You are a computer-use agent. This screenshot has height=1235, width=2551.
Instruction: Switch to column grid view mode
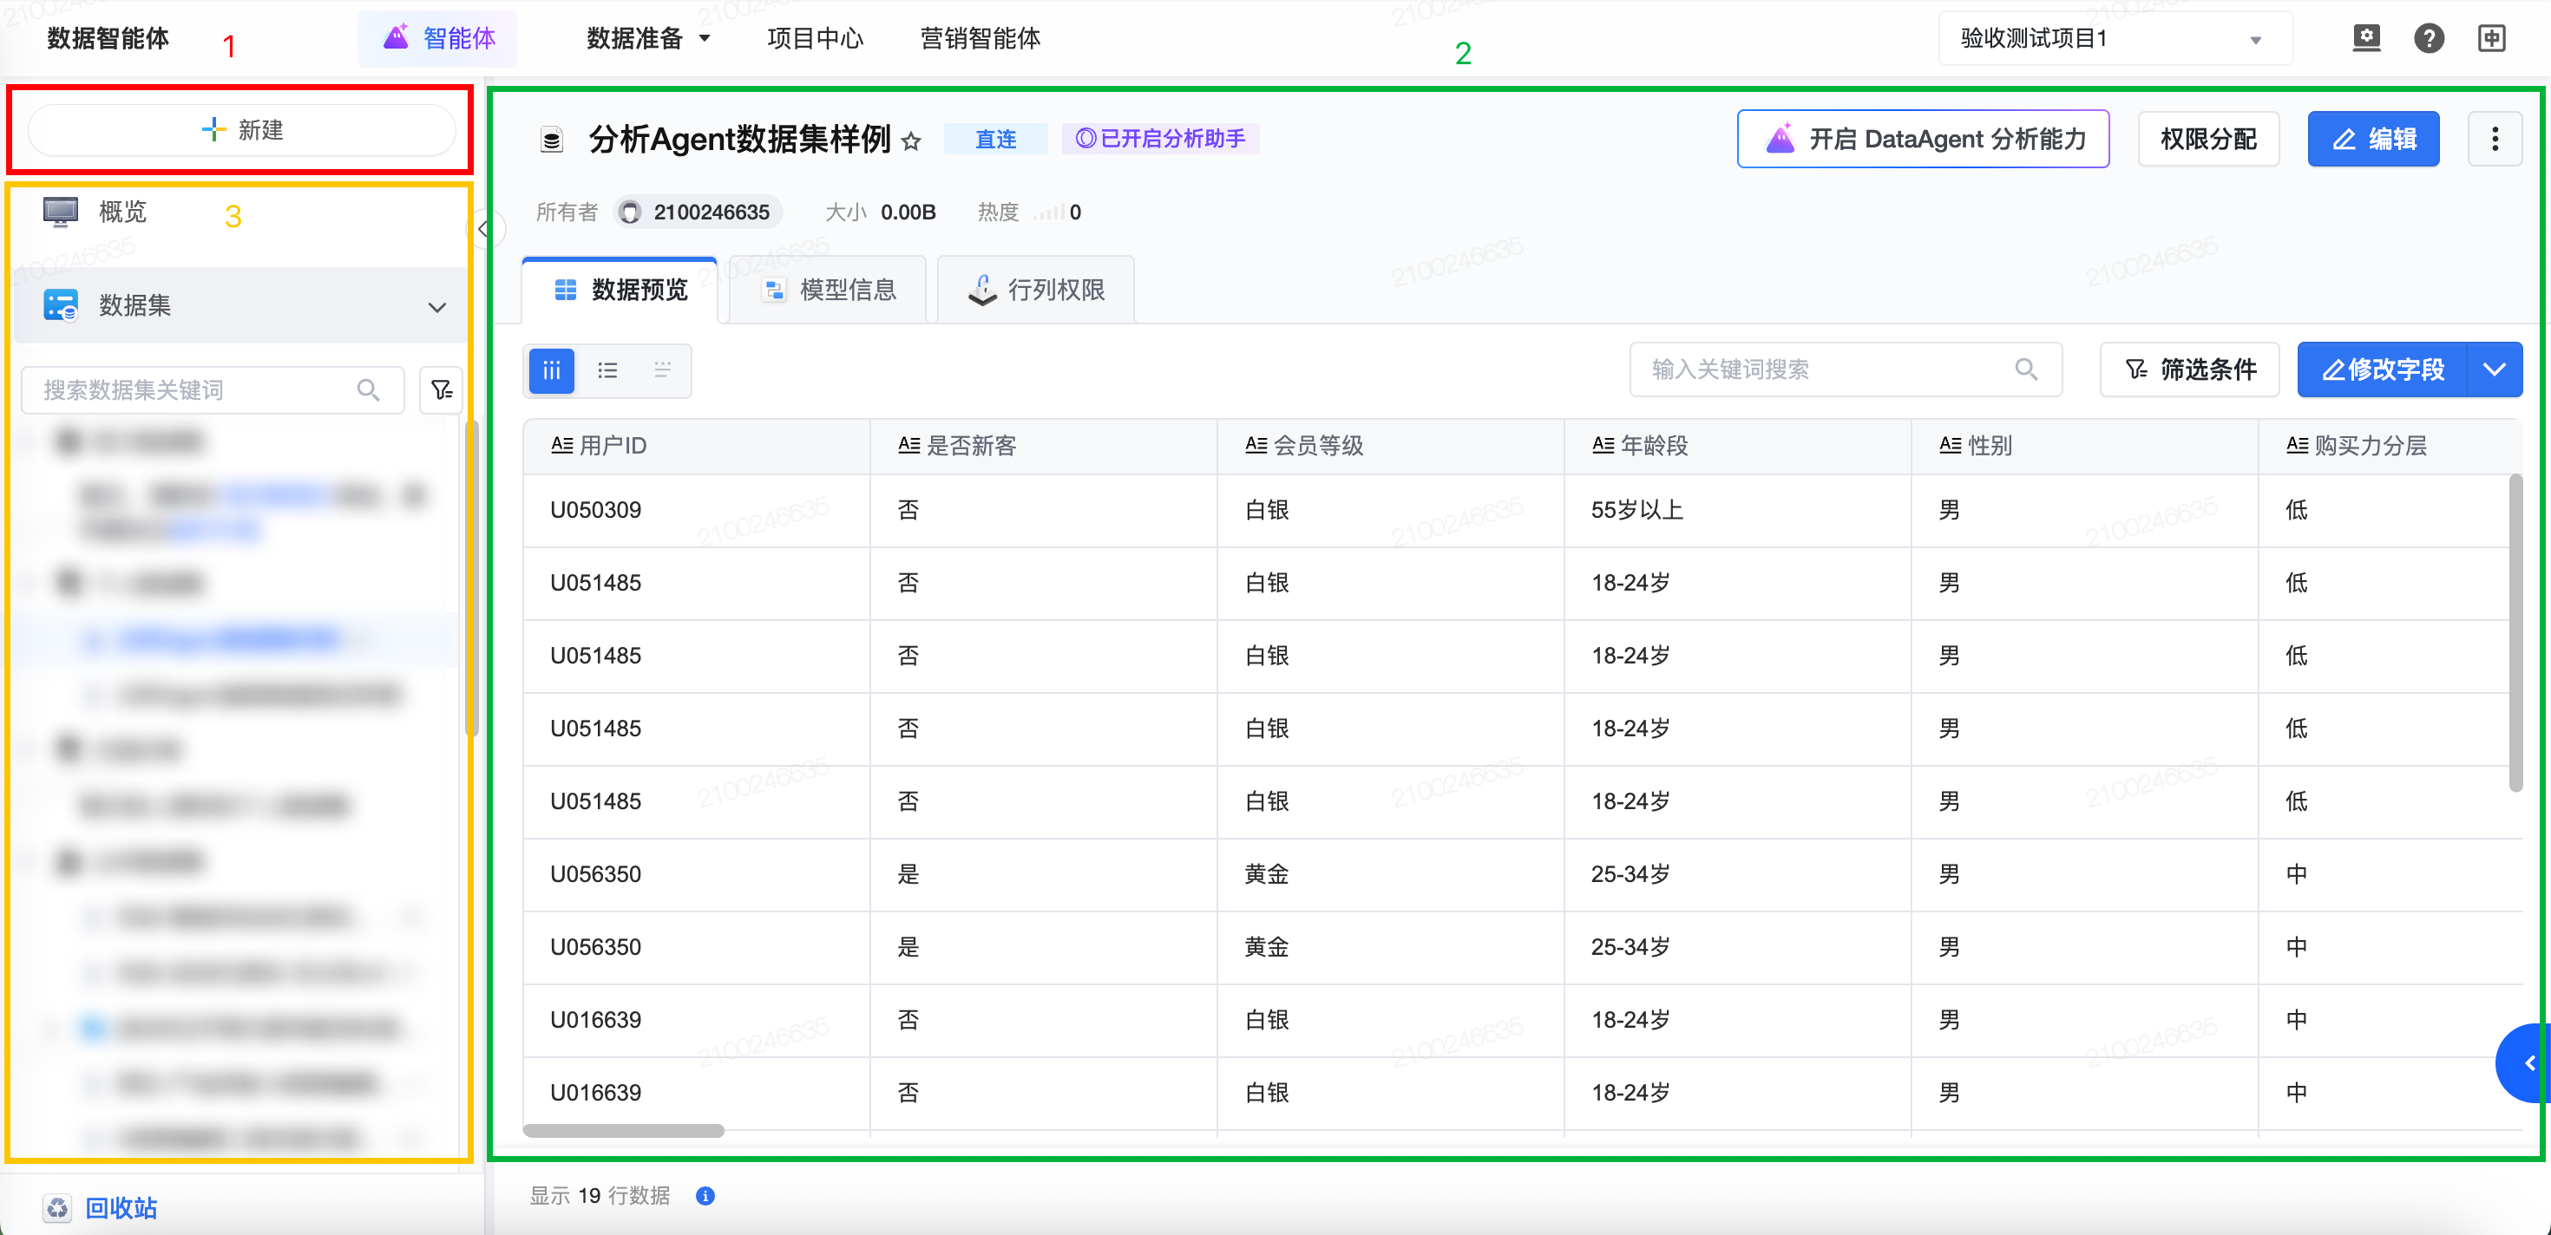coord(552,370)
